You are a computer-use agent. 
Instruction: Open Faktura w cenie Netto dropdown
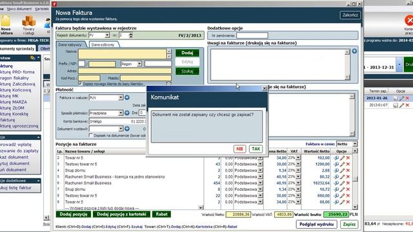355,144
